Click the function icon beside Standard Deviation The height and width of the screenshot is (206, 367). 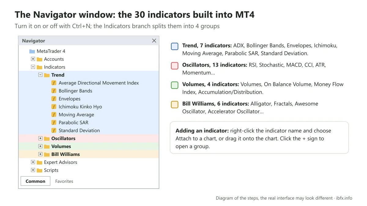(x=54, y=131)
